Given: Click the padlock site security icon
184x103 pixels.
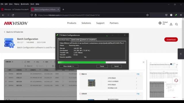Looking at the screenshot, I should [36, 15].
